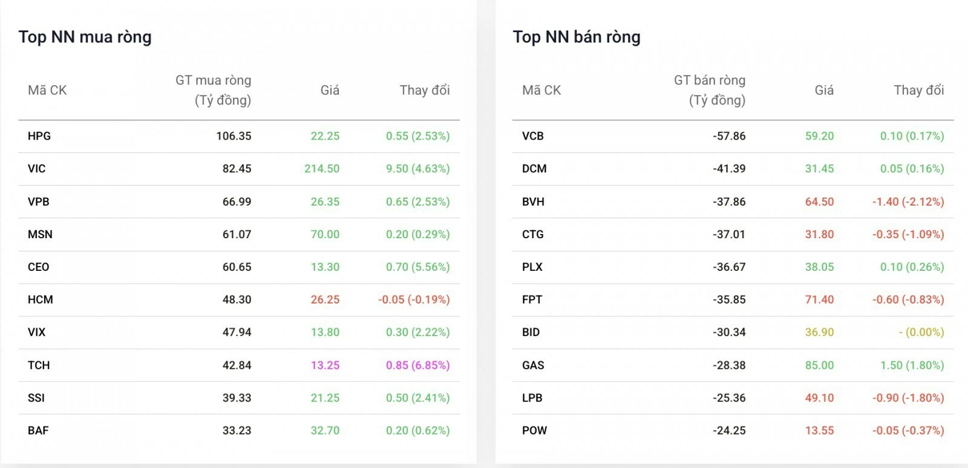Click PLX change 0.10 (0.26%)
This screenshot has height=468, width=968.
(912, 267)
